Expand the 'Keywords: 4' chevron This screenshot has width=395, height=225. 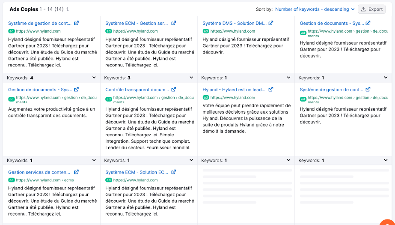[x=95, y=78]
